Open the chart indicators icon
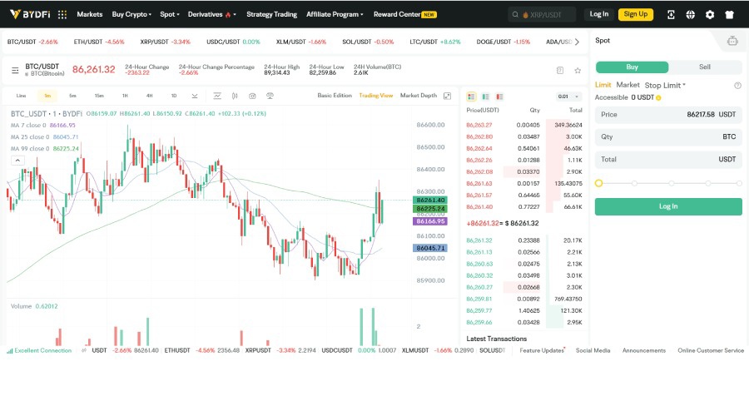The height and width of the screenshot is (416, 749). (x=217, y=96)
